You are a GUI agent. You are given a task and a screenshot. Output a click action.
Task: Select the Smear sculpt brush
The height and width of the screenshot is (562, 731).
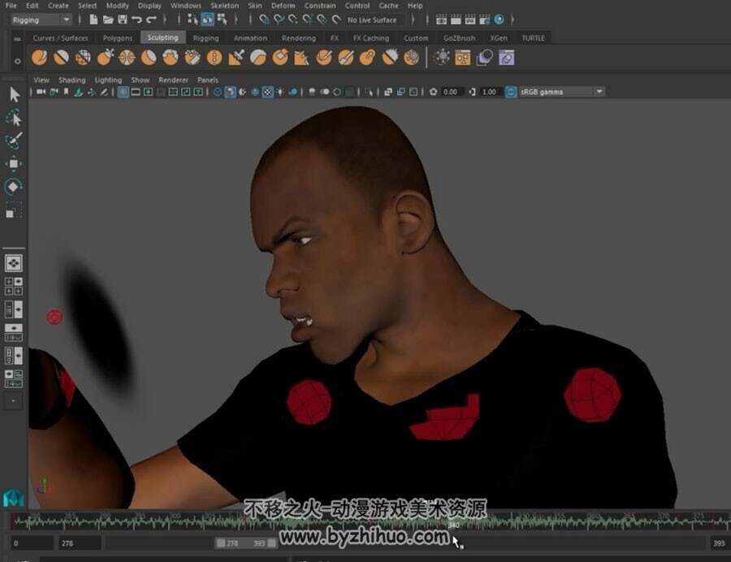[x=345, y=58]
